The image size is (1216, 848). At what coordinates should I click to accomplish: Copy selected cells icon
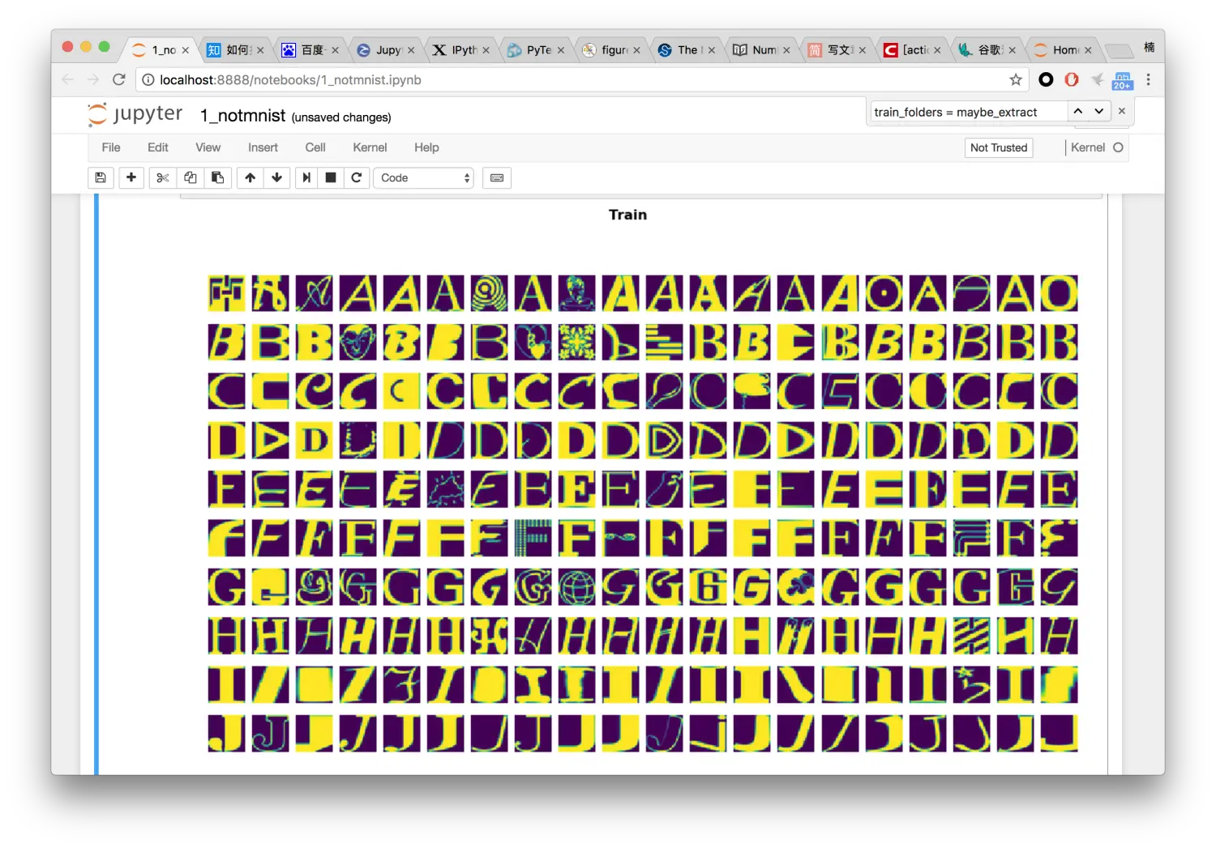(191, 178)
